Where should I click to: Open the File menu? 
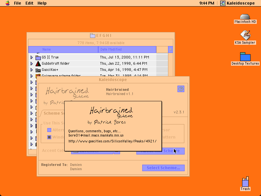pyautogui.click(x=18, y=3)
